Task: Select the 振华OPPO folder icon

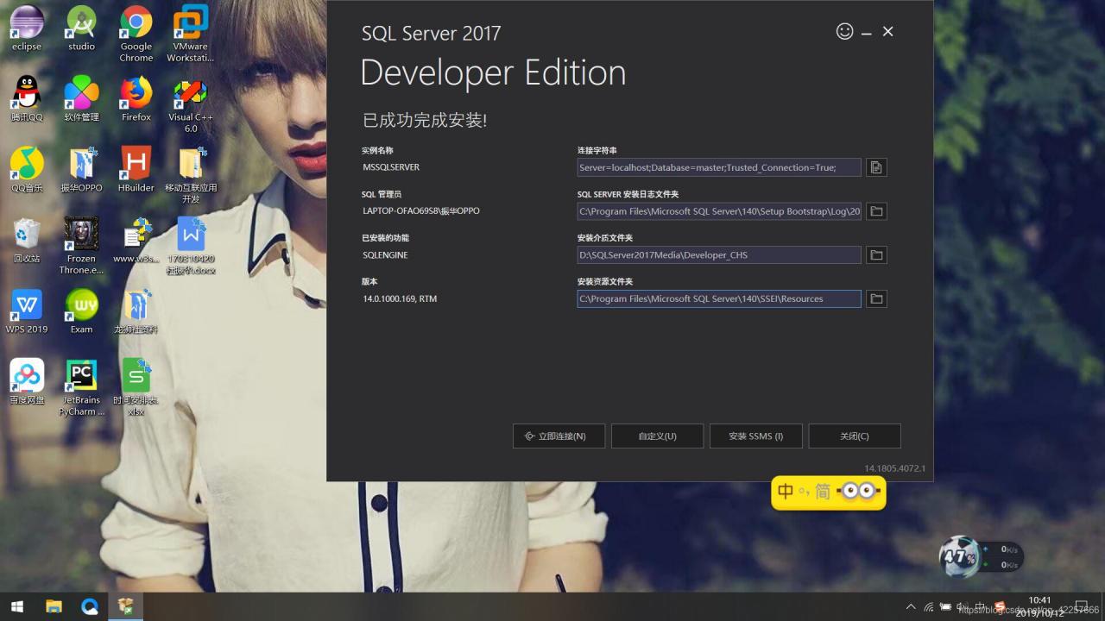Action: click(x=81, y=169)
